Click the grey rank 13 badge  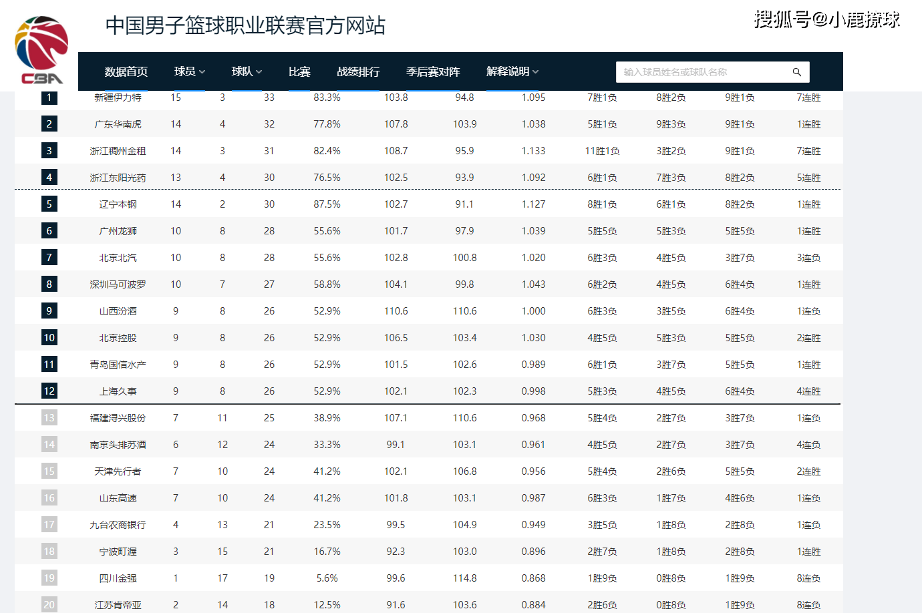pyautogui.click(x=49, y=417)
